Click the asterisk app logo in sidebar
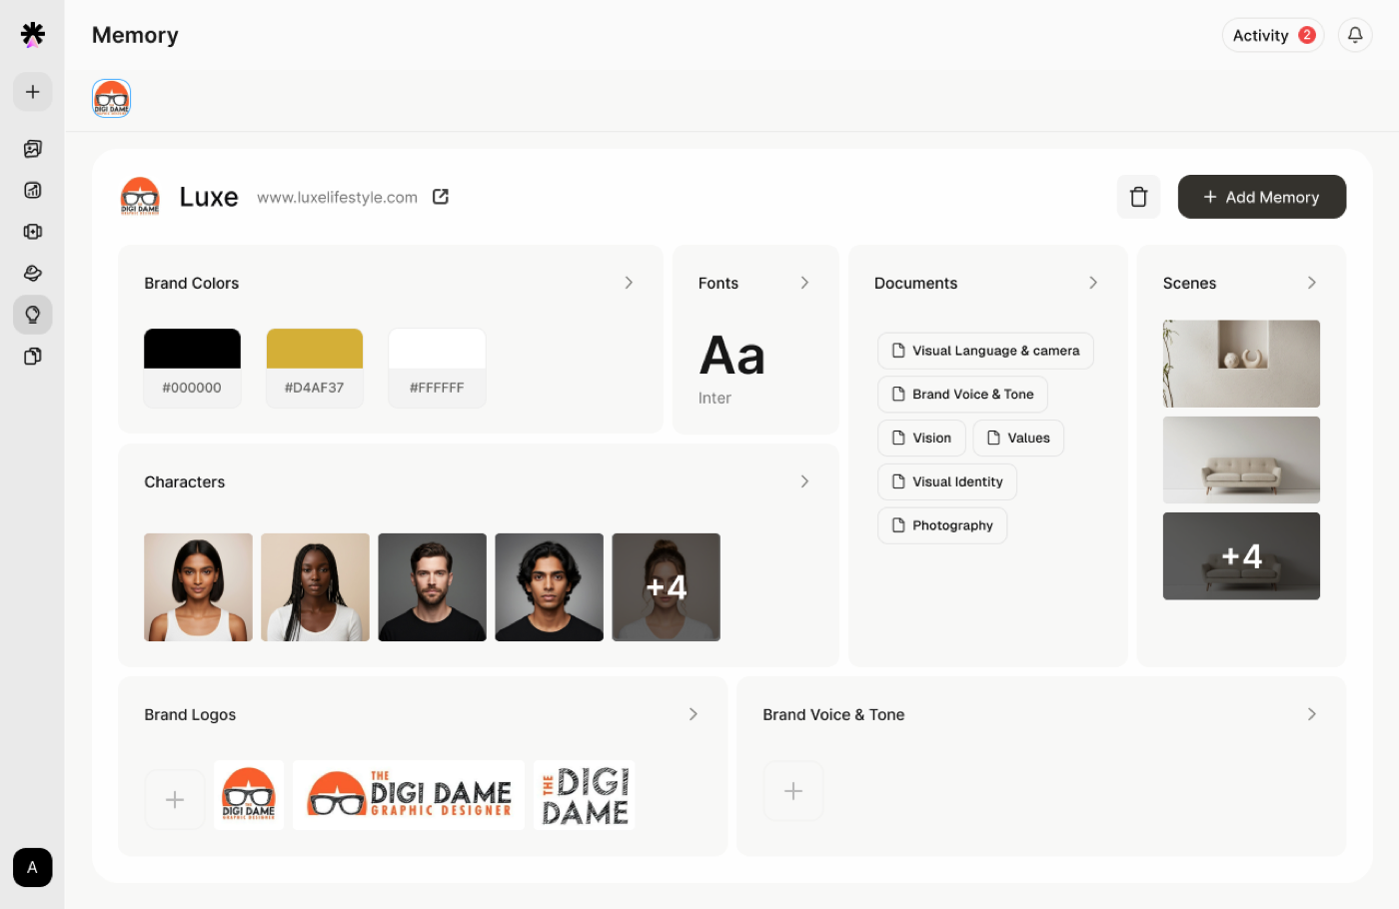This screenshot has height=909, width=1399. [x=33, y=34]
